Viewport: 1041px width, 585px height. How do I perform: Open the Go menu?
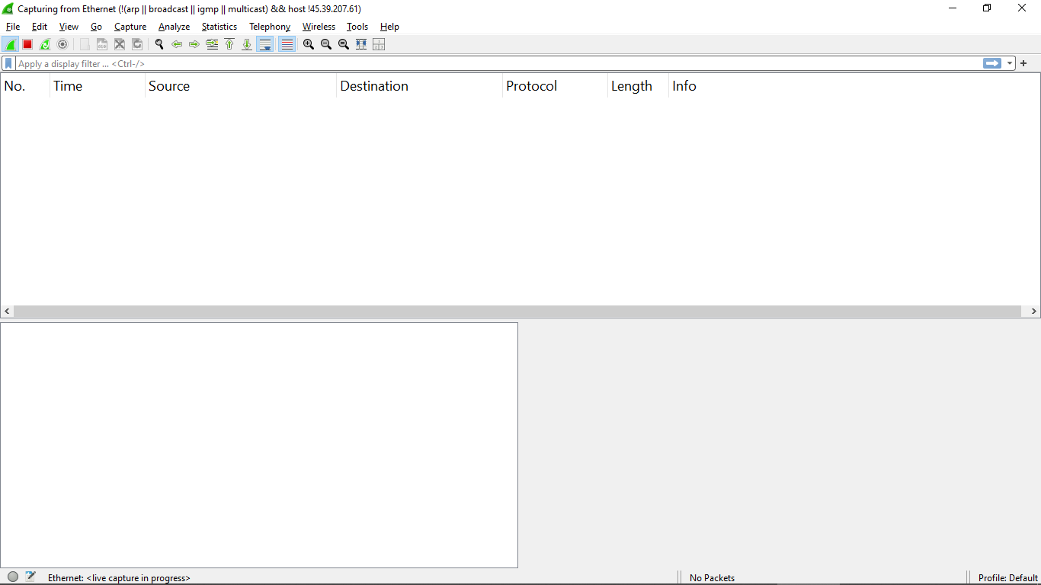[96, 27]
